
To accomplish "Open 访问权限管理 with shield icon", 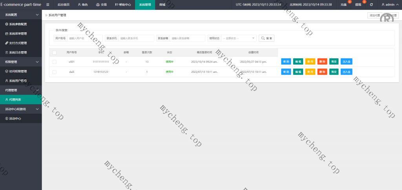I will click(x=18, y=71).
